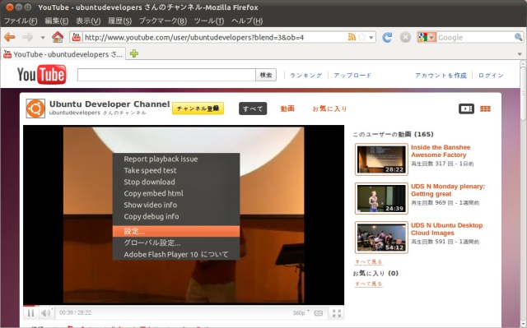Choose グローバル設定... in context menu
The height and width of the screenshot is (328, 527).
pyautogui.click(x=176, y=243)
